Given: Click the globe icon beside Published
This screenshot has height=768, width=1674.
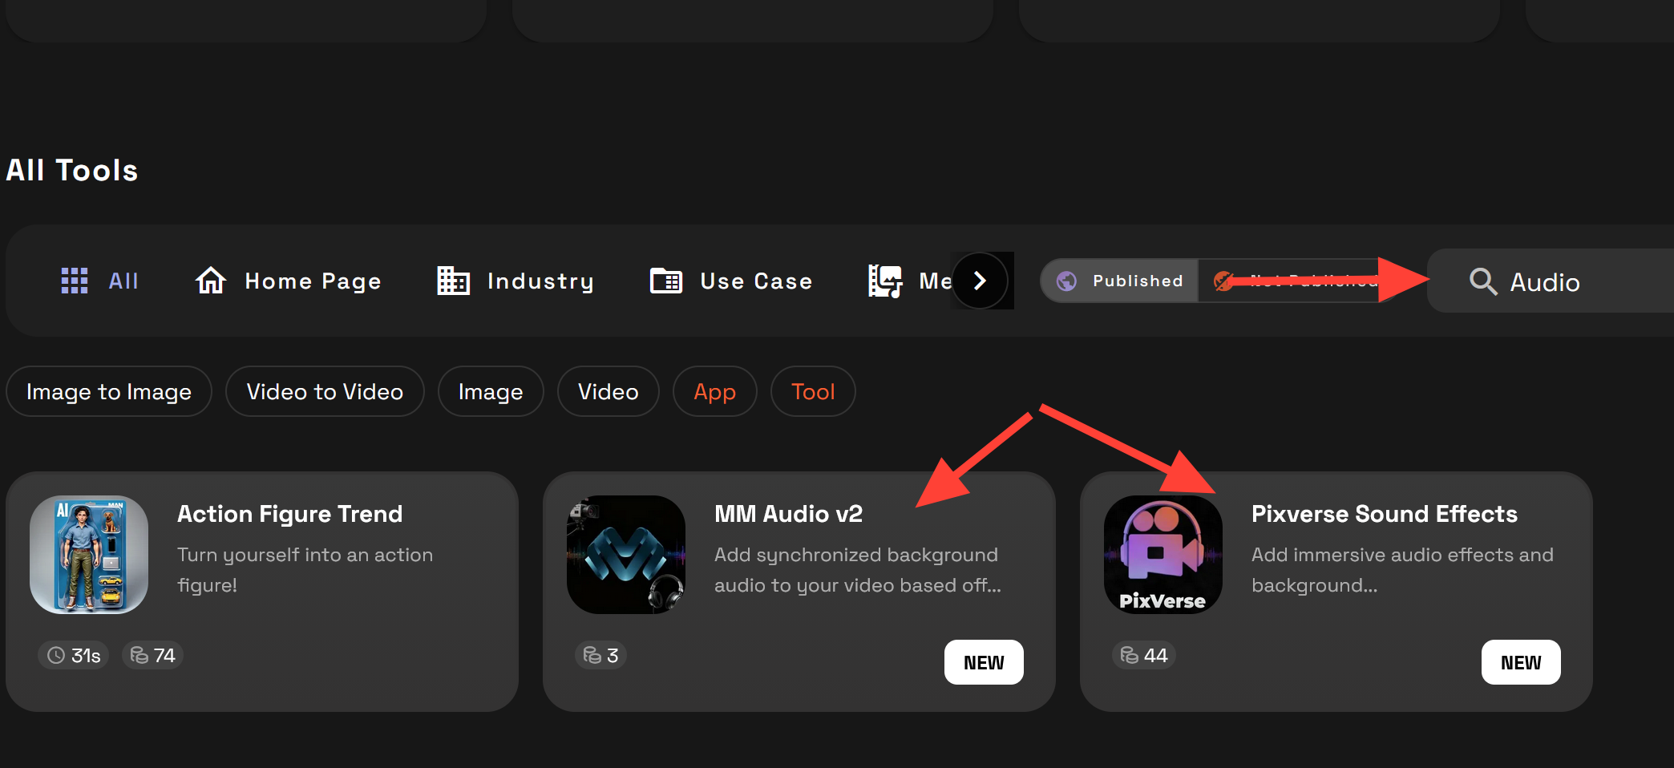Looking at the screenshot, I should (1065, 281).
